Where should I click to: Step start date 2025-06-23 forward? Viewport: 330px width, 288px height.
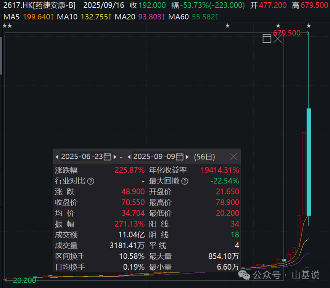(115, 157)
